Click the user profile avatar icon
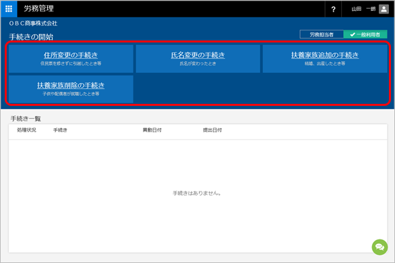395x263 pixels. [x=384, y=9]
